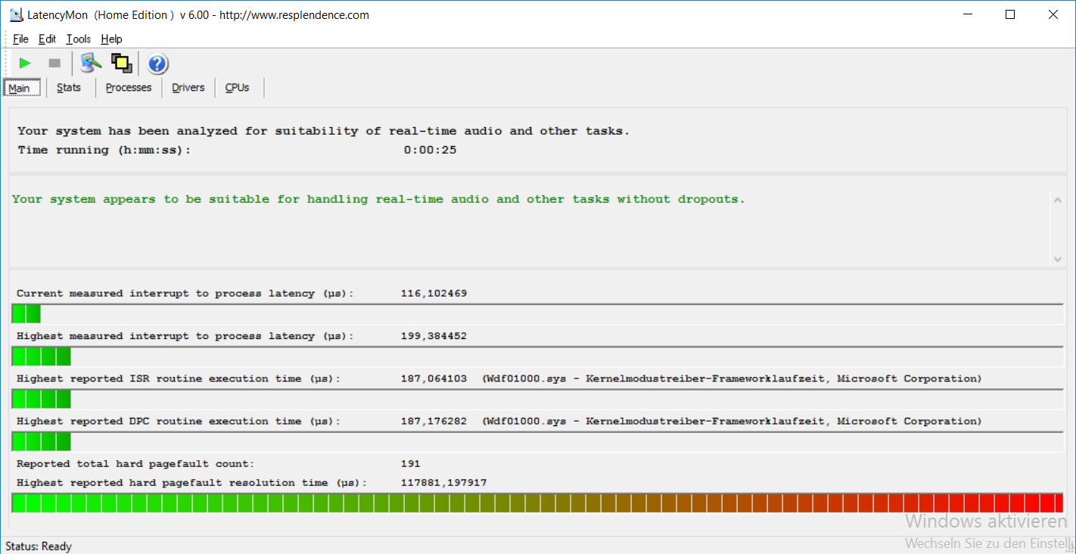The image size is (1076, 554).
Task: Click the LatencyMon title bar app icon
Action: (x=16, y=14)
